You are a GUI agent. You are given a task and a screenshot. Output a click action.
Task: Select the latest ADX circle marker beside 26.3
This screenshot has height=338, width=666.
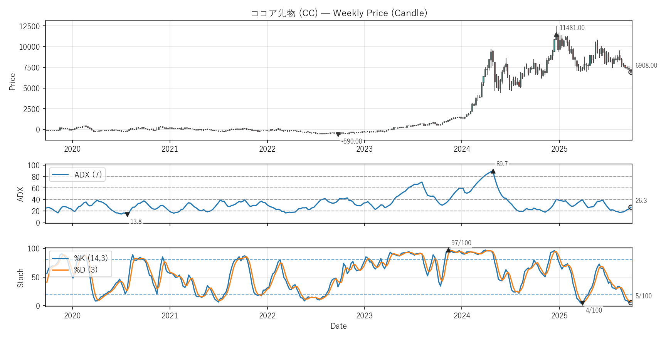coord(631,207)
